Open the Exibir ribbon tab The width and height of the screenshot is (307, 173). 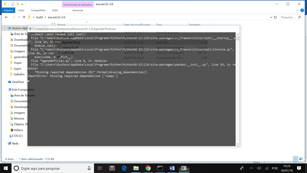click(x=55, y=10)
